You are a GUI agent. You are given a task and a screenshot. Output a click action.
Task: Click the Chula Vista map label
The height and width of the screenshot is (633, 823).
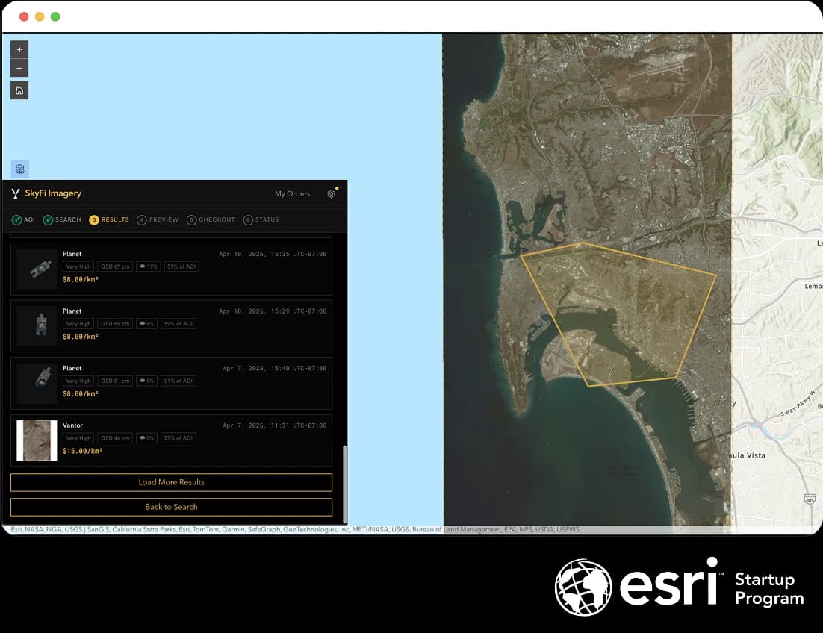pyautogui.click(x=749, y=455)
